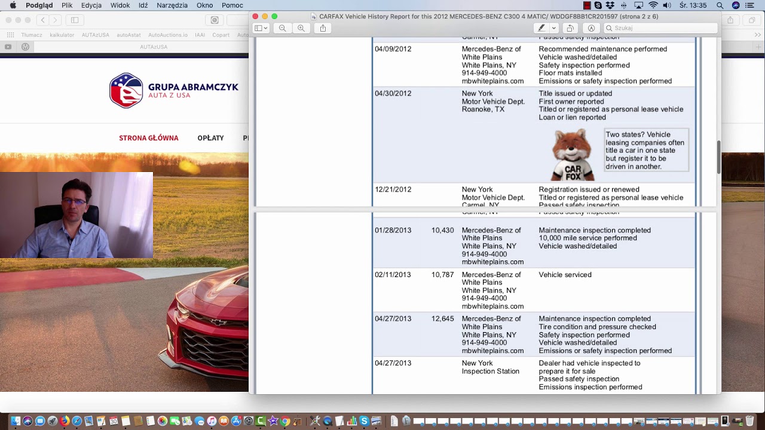Open iTunes from the Dock
The height and width of the screenshot is (430, 765).
[212, 421]
